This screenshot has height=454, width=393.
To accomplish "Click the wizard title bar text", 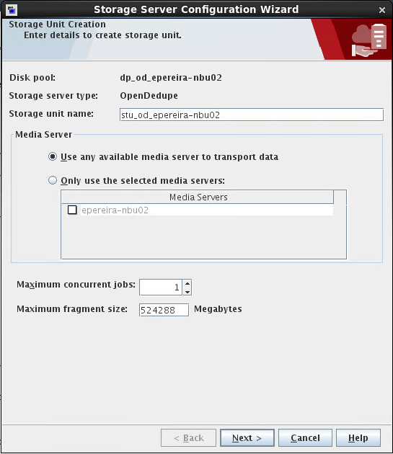I will [196, 9].
